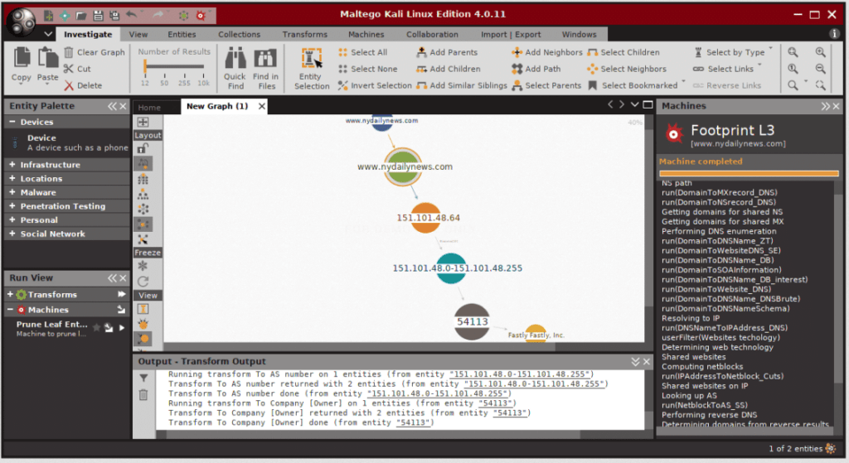Image resolution: width=849 pixels, height=463 pixels.
Task: Open the Quick Find binoculars tool
Action: click(x=235, y=68)
